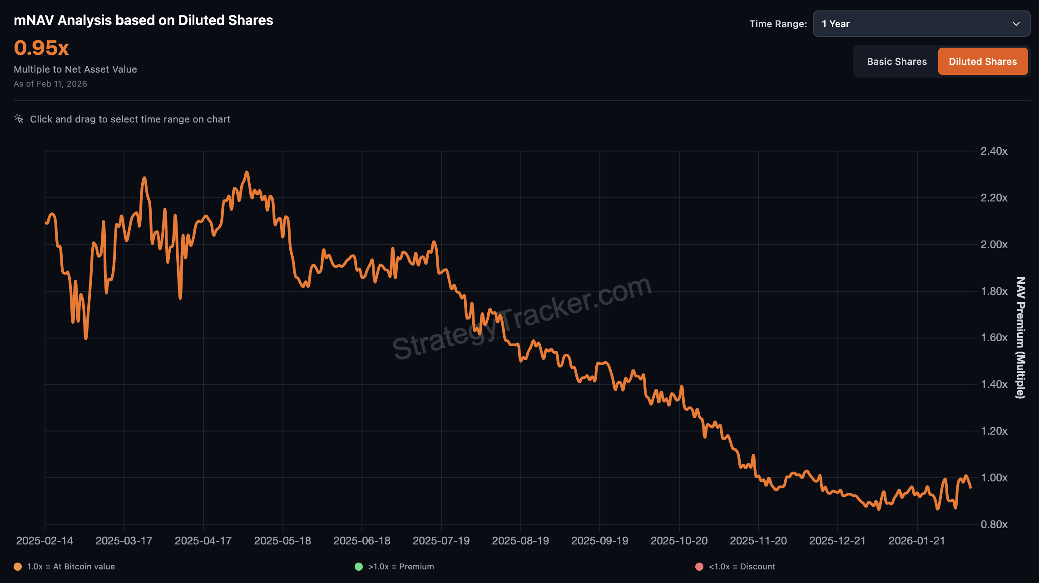Click the red Discount legend dot
The image size is (1039, 583).
click(x=699, y=567)
